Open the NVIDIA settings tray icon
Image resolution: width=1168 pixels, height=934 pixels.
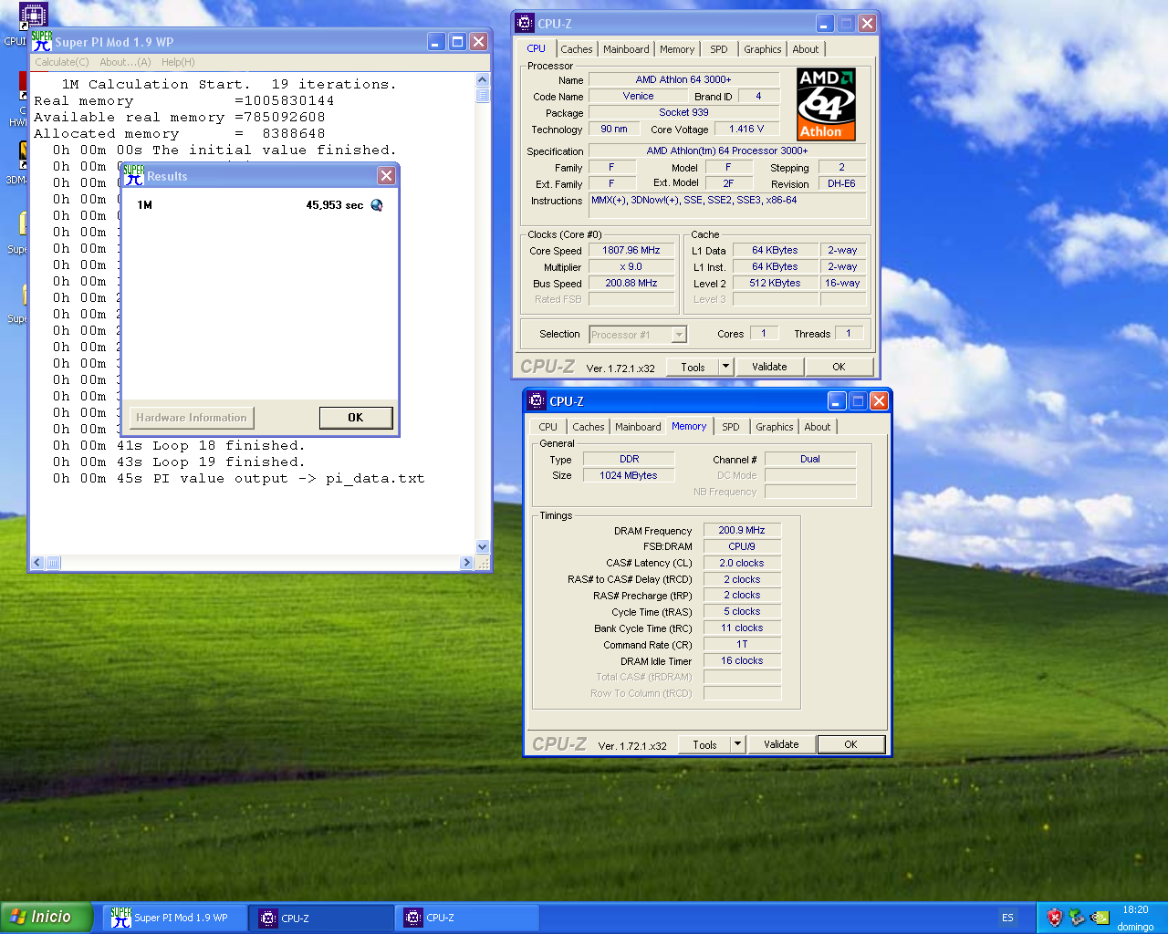[x=1100, y=918]
